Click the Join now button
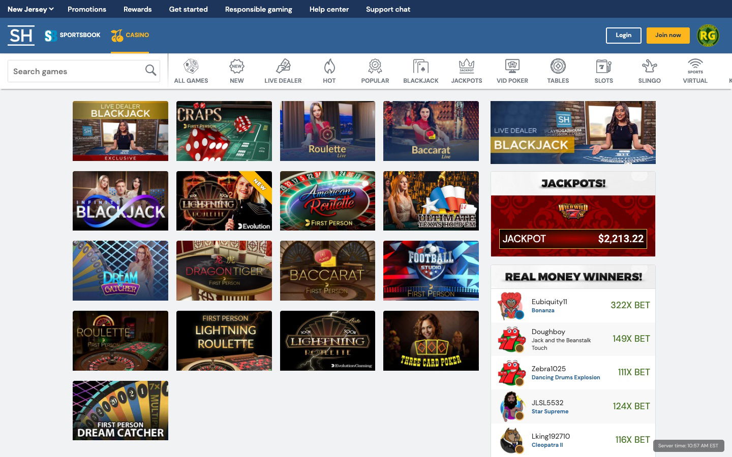 (x=668, y=35)
